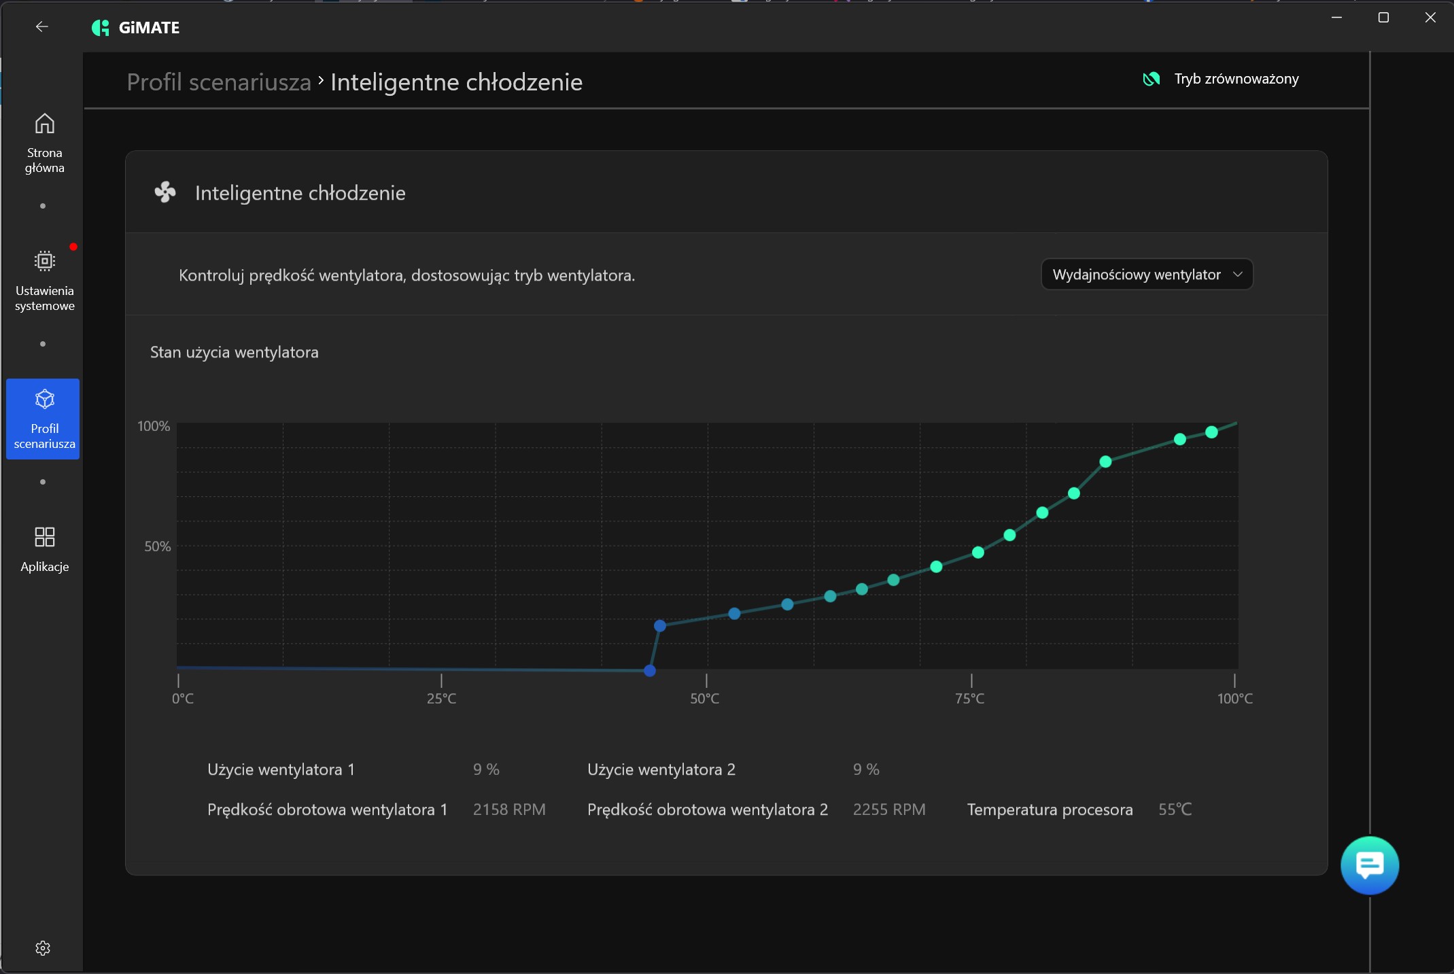Select Profil scenariusza sidebar item
Screen dimensions: 1454x974
click(x=44, y=419)
